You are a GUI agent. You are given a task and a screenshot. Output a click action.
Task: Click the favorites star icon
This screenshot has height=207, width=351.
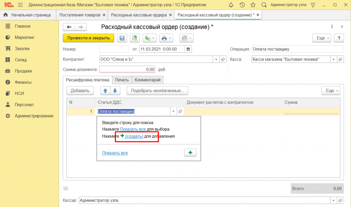[x=253, y=5]
